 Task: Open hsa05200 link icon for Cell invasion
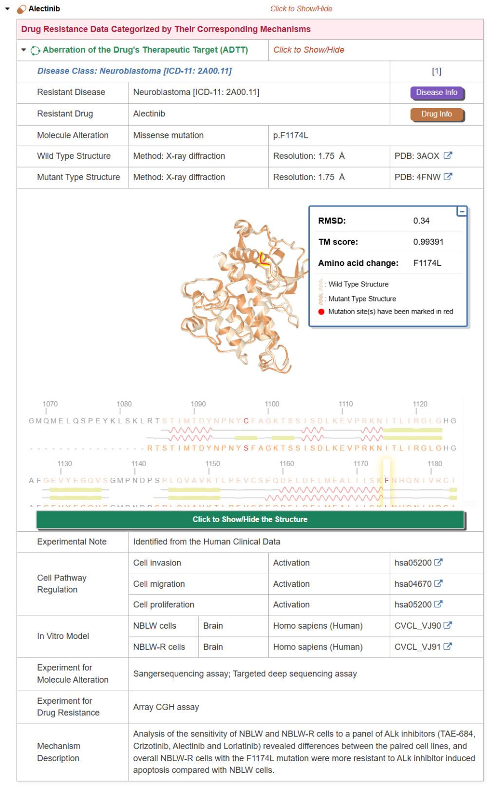438,562
